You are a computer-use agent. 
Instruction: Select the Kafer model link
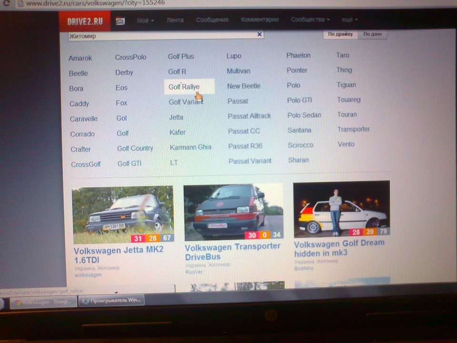(x=177, y=132)
